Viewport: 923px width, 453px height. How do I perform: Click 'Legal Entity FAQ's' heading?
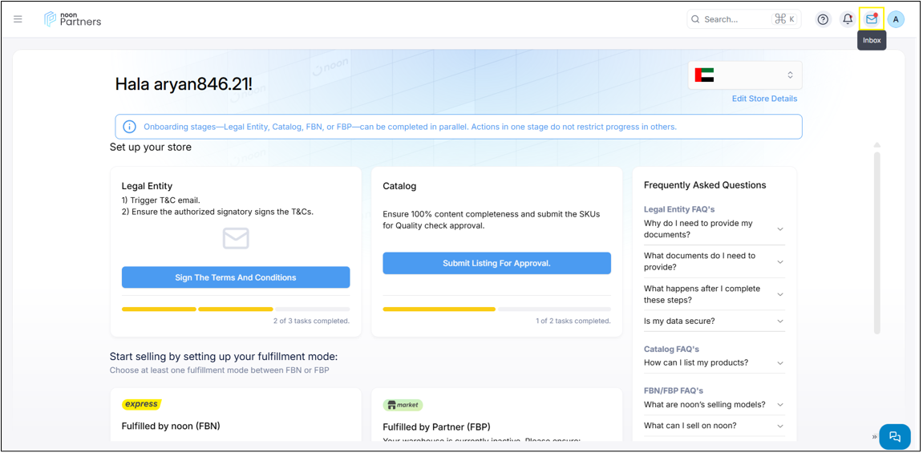(678, 208)
